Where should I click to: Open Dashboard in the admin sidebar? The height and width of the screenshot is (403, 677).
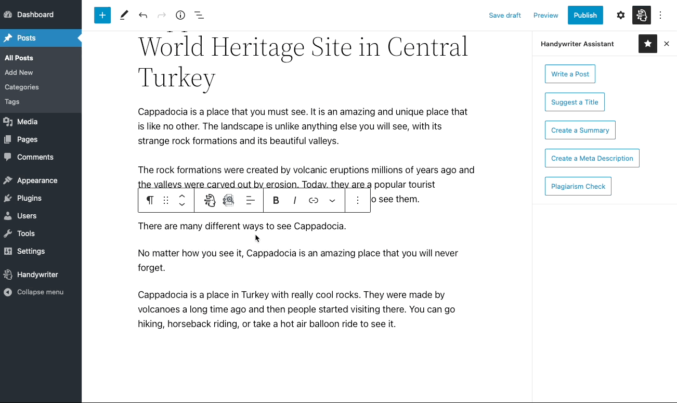(x=41, y=15)
